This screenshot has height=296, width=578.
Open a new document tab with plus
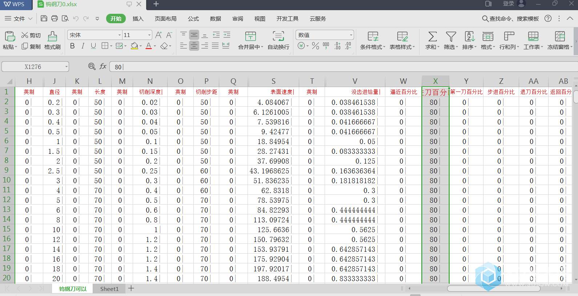[156, 4]
